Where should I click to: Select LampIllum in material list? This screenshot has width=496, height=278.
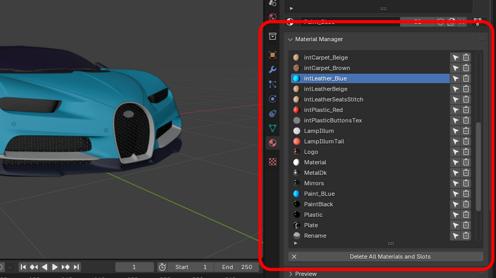[x=370, y=131]
